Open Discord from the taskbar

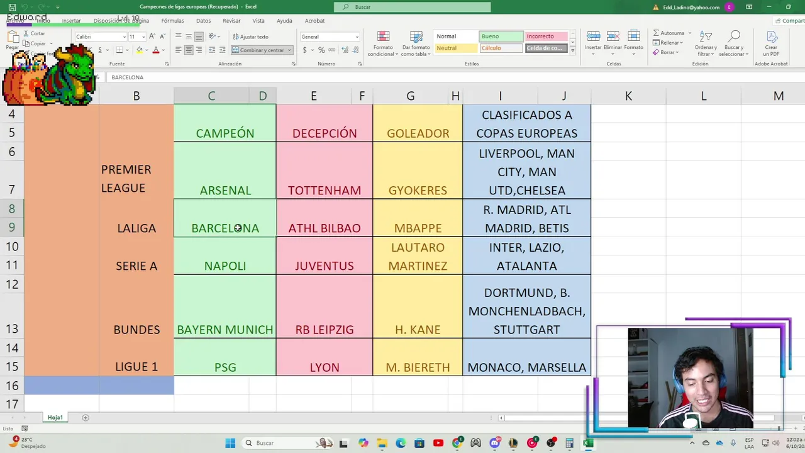tap(495, 443)
